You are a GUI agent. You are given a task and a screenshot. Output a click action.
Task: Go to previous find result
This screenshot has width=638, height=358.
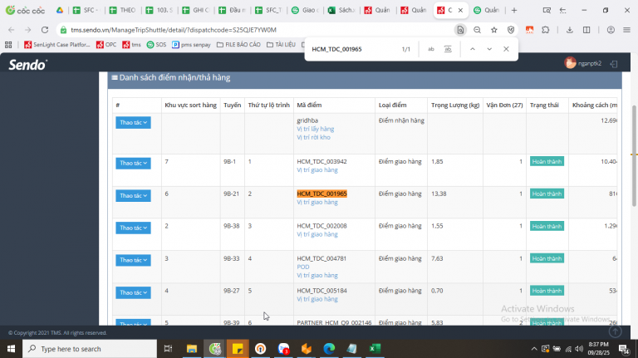[473, 49]
